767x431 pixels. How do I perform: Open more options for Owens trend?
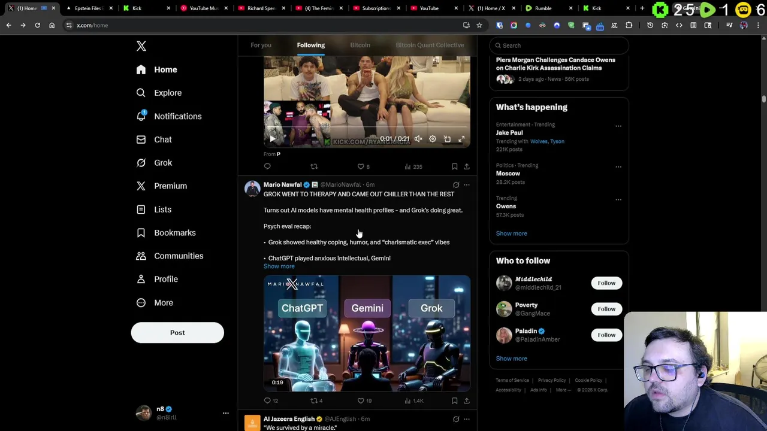click(618, 200)
